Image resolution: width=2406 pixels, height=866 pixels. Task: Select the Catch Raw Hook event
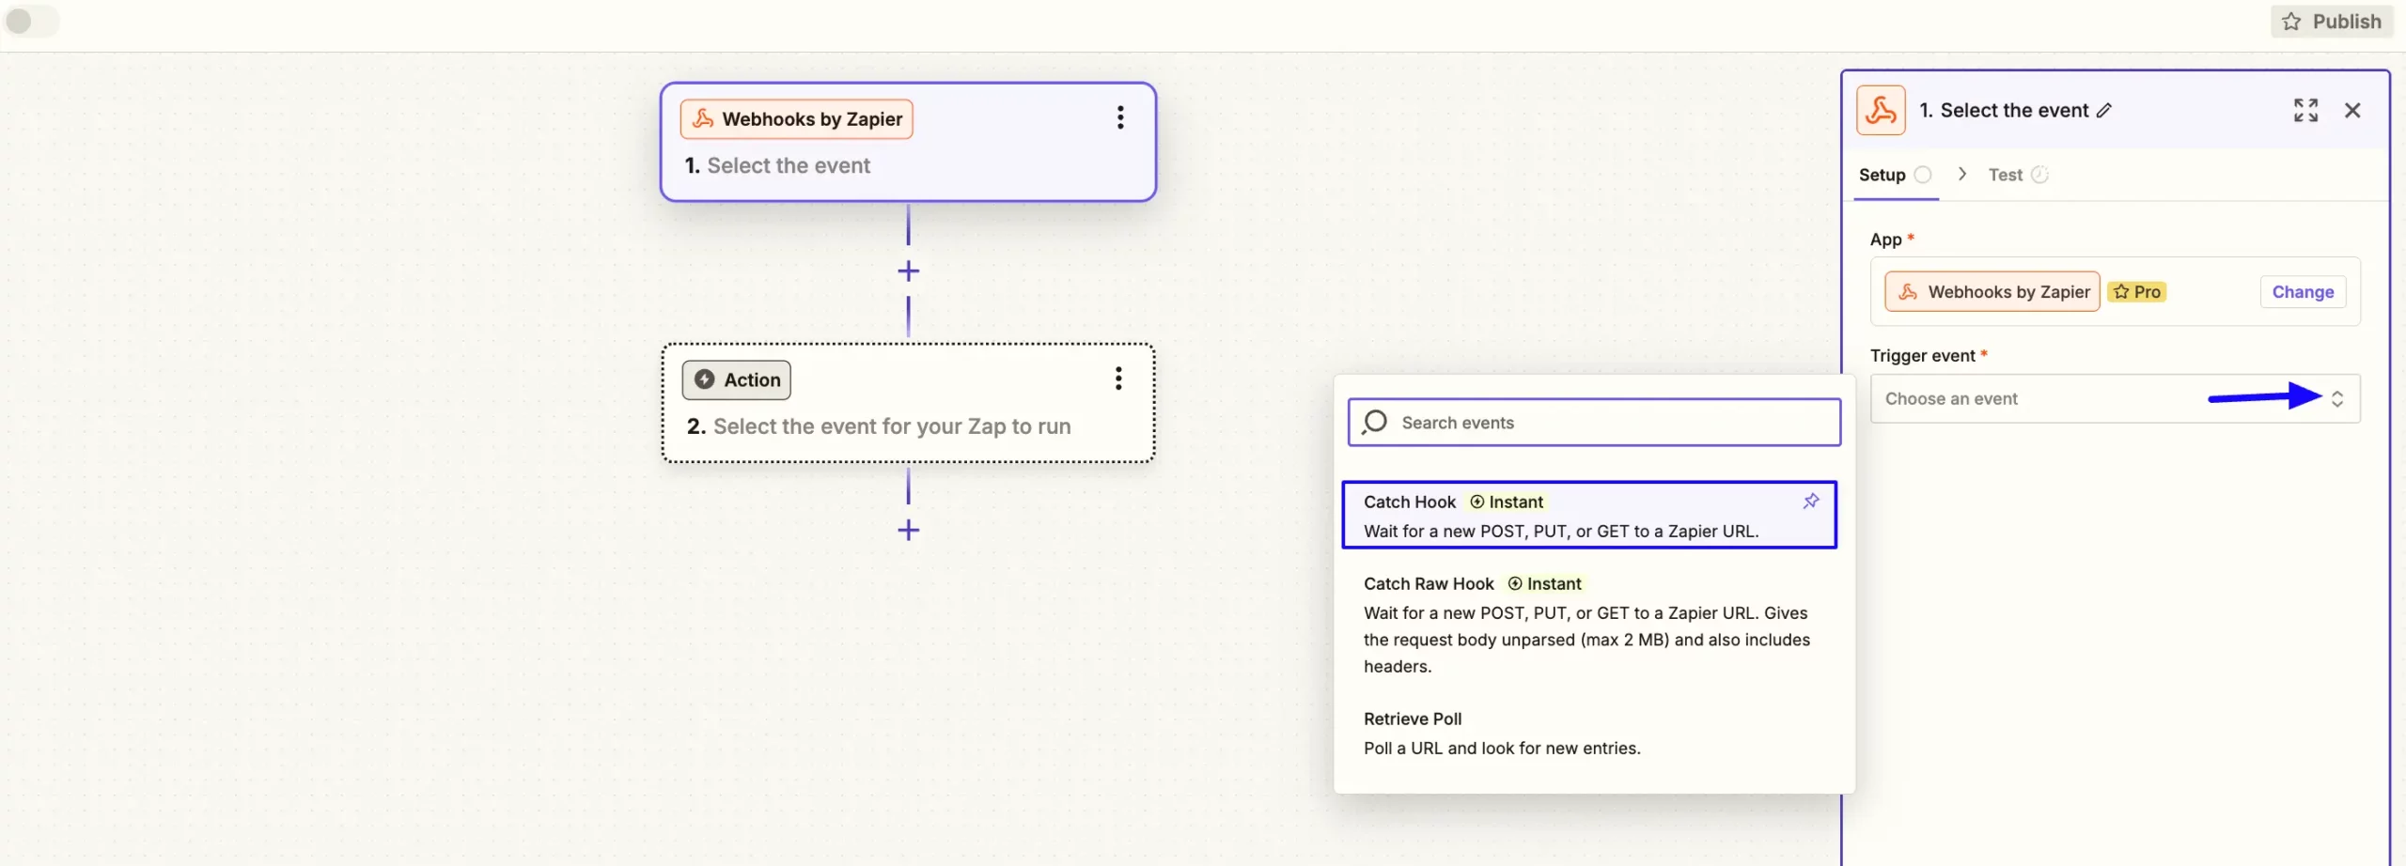point(1588,625)
